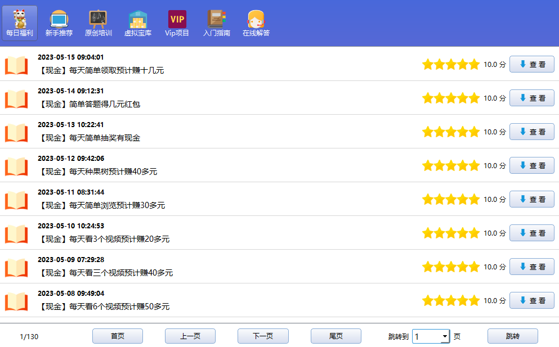Click 10.0 分 score of 2023-05-10 entry
Viewport: 559px width, 347px height.
495,233
